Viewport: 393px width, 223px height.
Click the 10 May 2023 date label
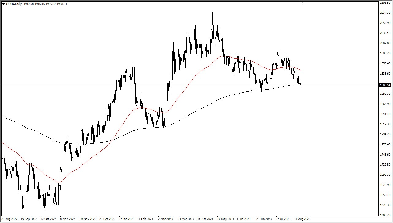pyautogui.click(x=225, y=219)
